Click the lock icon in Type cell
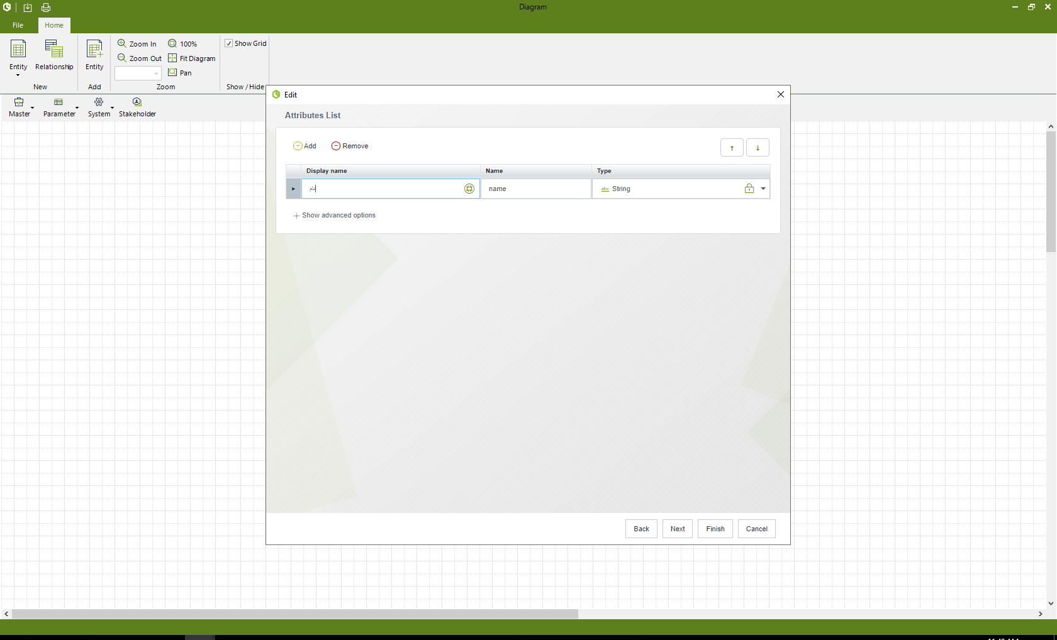Viewport: 1057px width, 640px height. click(749, 189)
